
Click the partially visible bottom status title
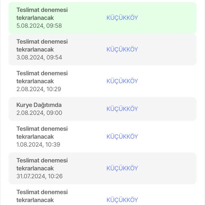pos(42,196)
